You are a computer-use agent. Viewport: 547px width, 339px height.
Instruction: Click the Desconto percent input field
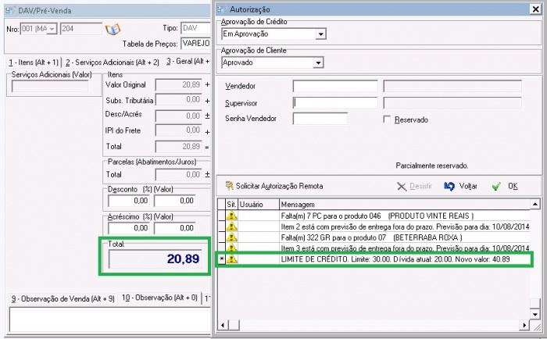[x=127, y=201]
